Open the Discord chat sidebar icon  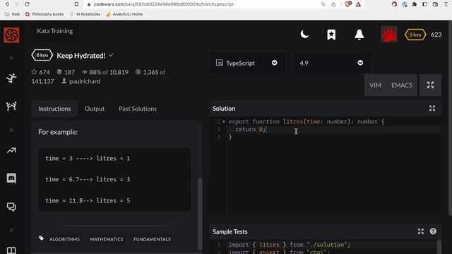11,179
